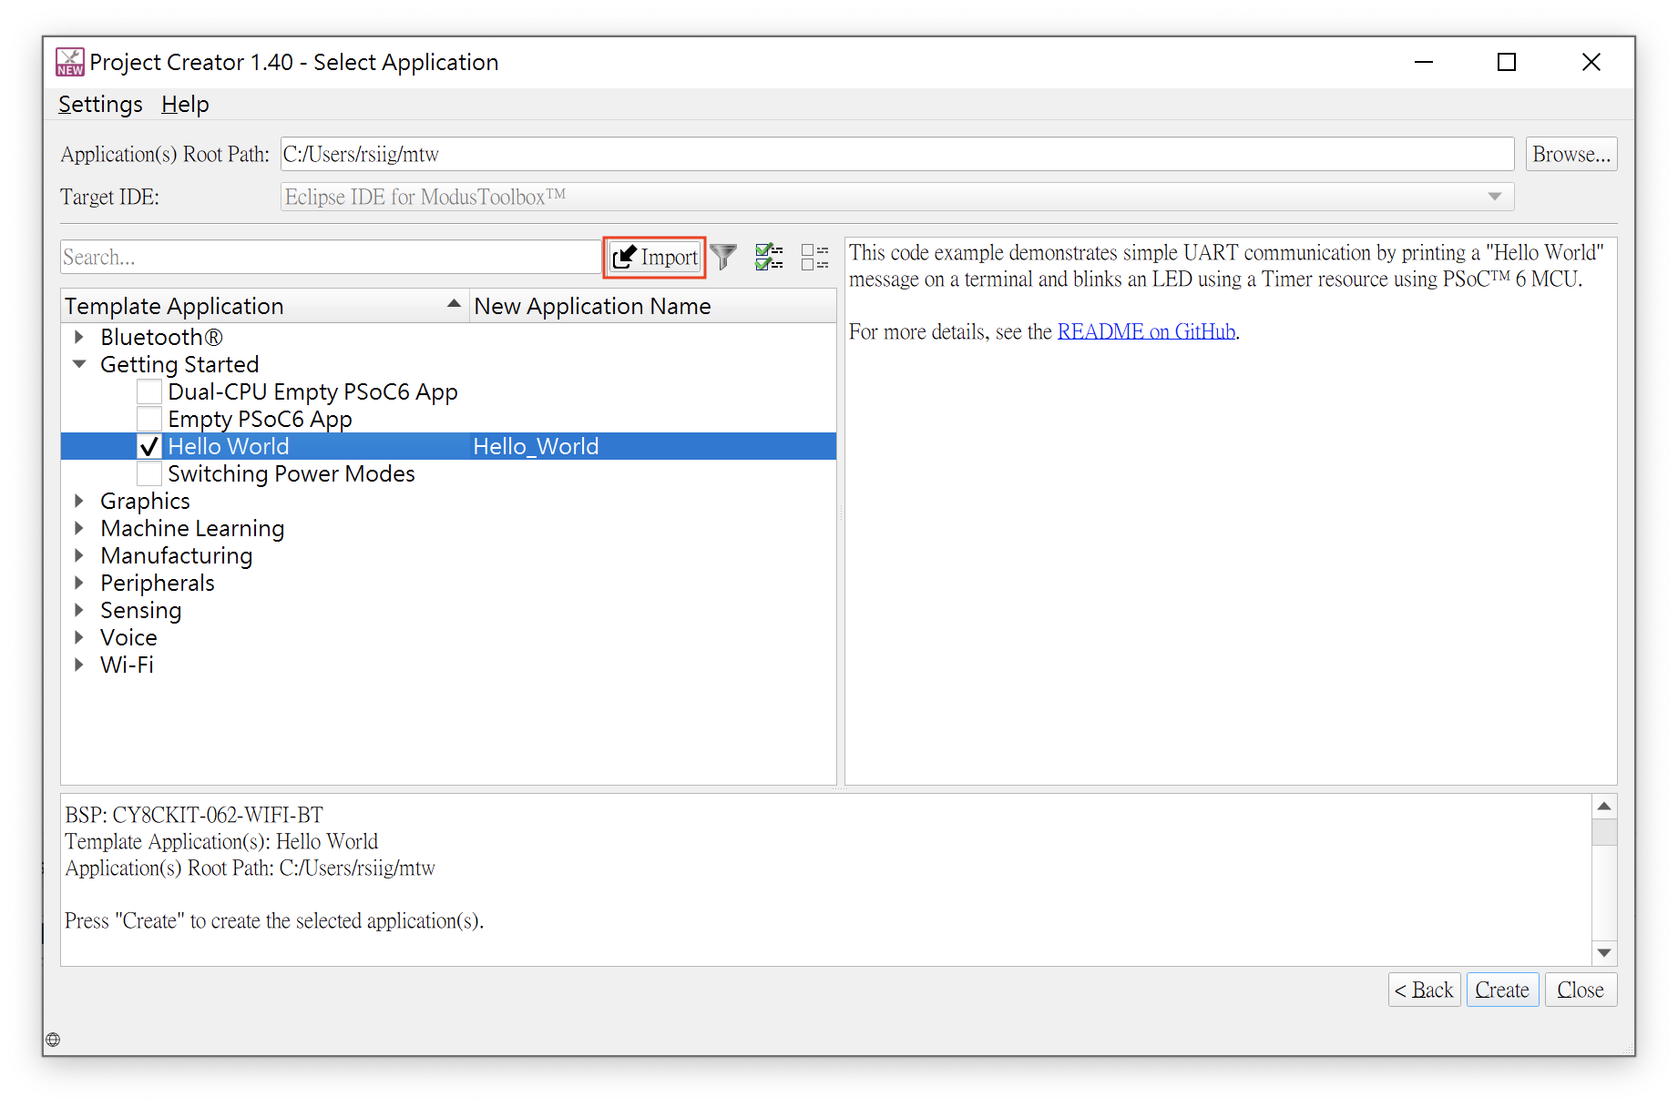Click the unselect-all items icon
The image size is (1678, 1107).
click(x=814, y=258)
